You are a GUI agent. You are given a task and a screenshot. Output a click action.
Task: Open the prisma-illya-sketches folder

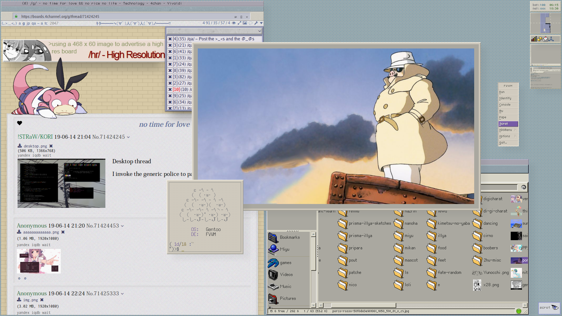[x=343, y=223]
